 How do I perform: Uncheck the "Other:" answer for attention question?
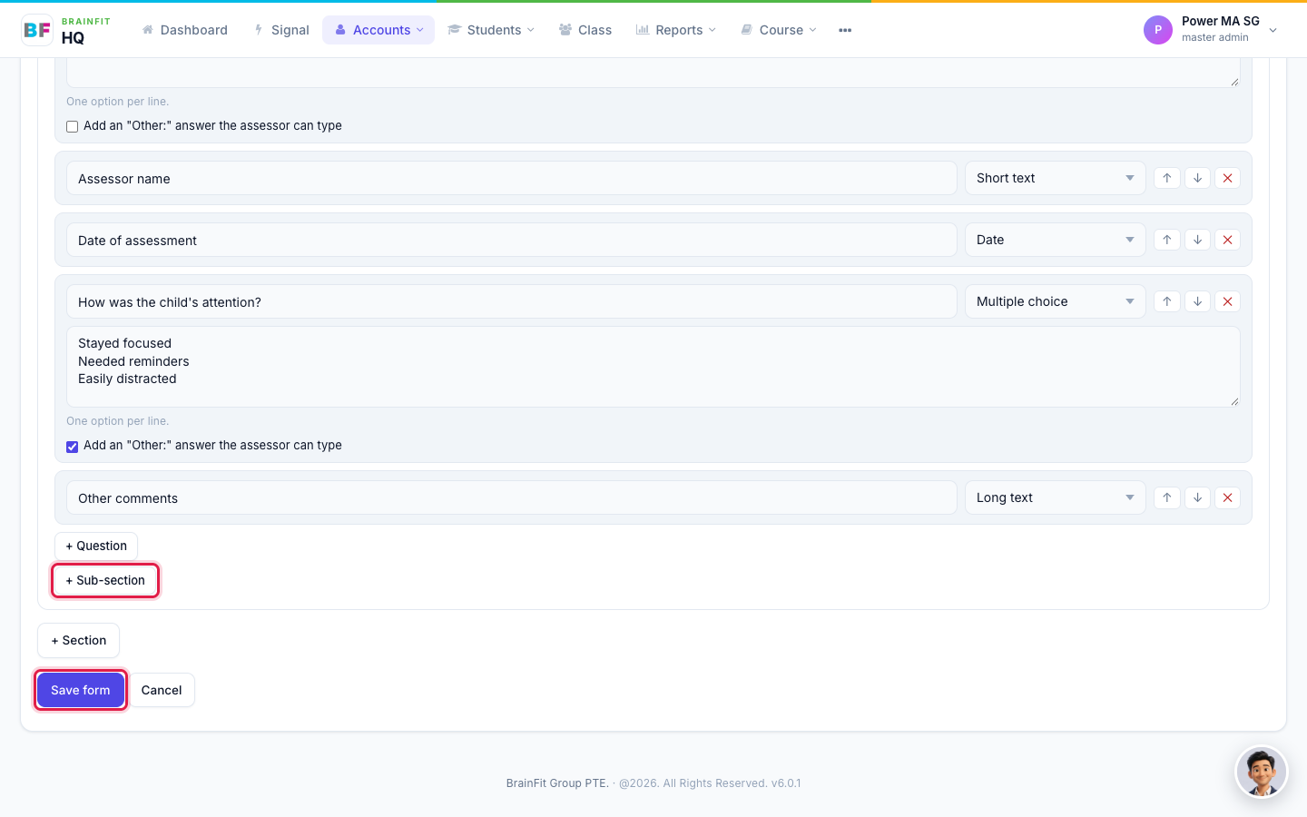point(73,447)
